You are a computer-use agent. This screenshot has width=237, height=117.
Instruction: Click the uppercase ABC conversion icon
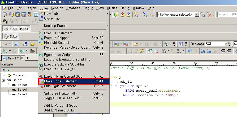(203, 51)
